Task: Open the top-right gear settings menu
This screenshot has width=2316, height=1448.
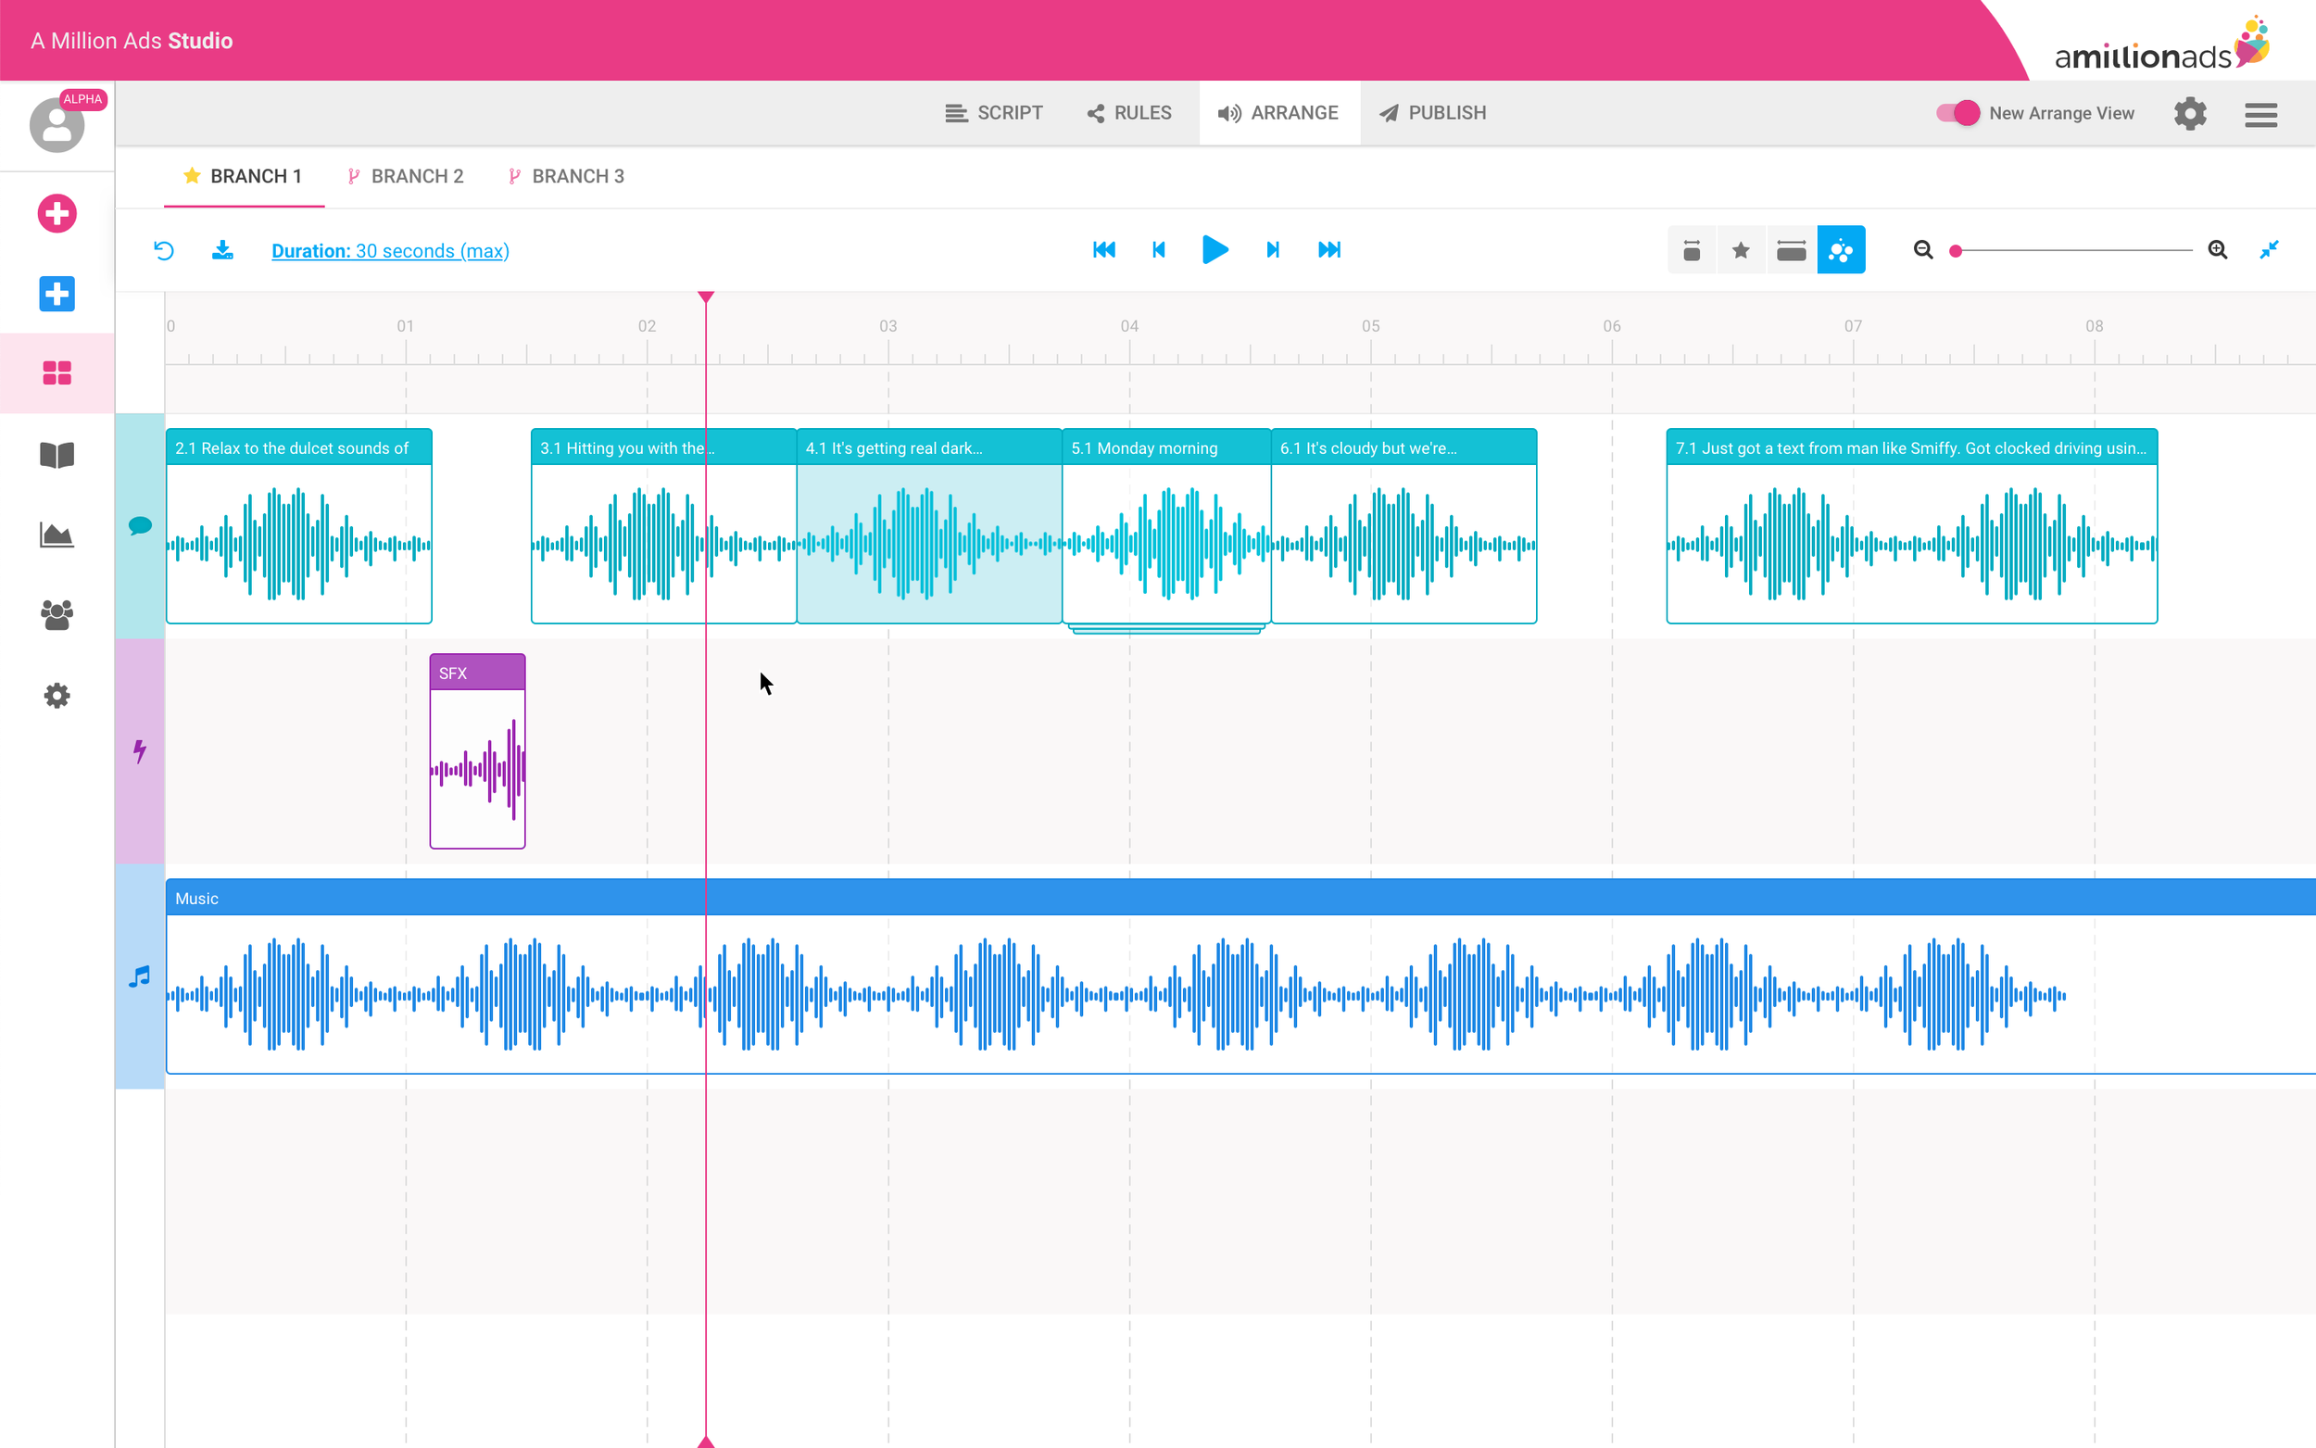Action: (x=2190, y=114)
